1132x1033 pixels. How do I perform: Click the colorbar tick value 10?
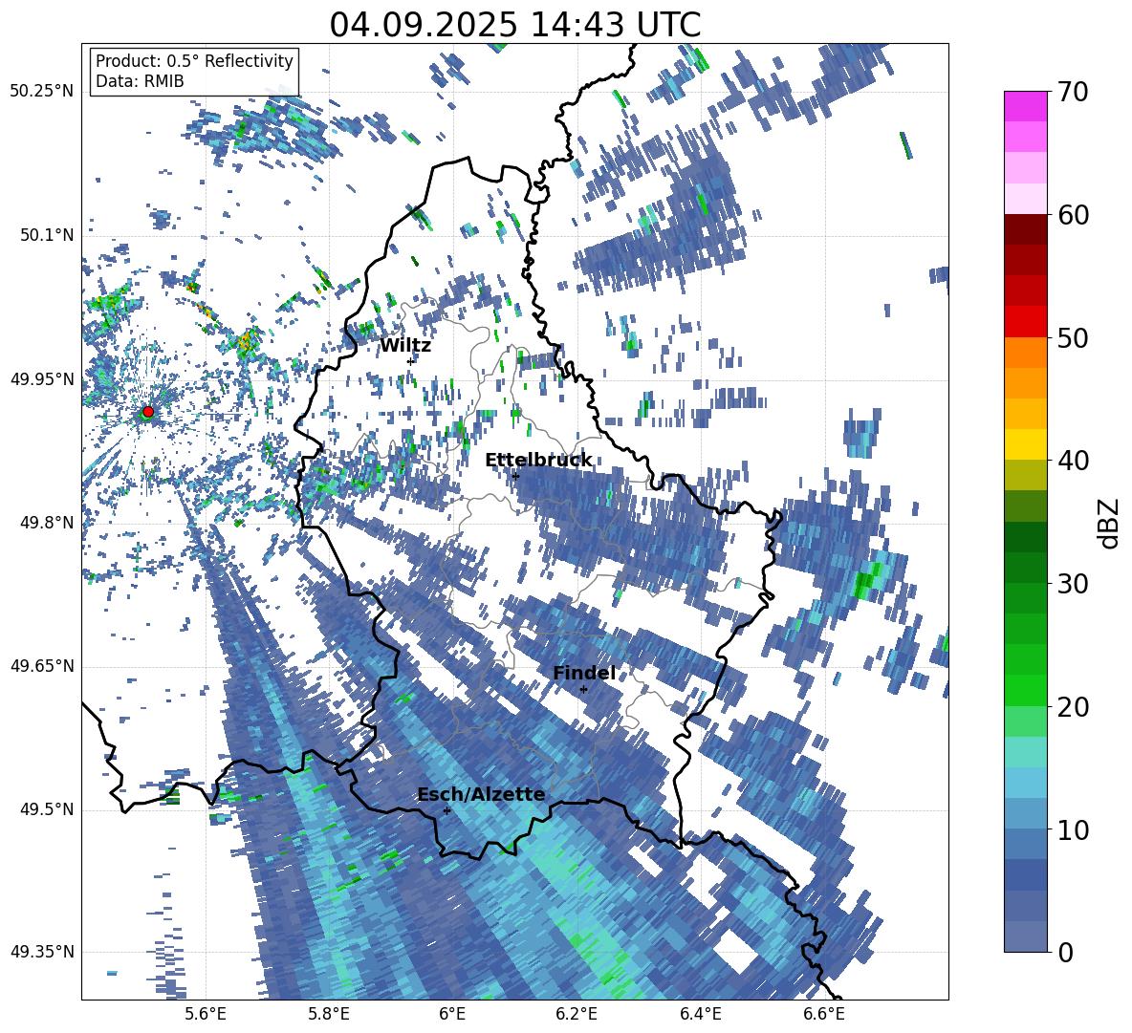click(x=1074, y=829)
